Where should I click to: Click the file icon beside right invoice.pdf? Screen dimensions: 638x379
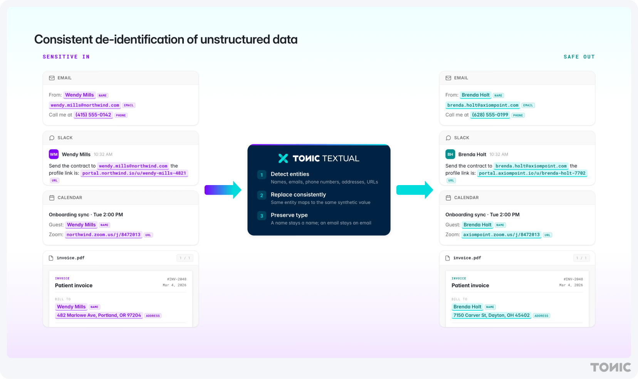pyautogui.click(x=447, y=258)
